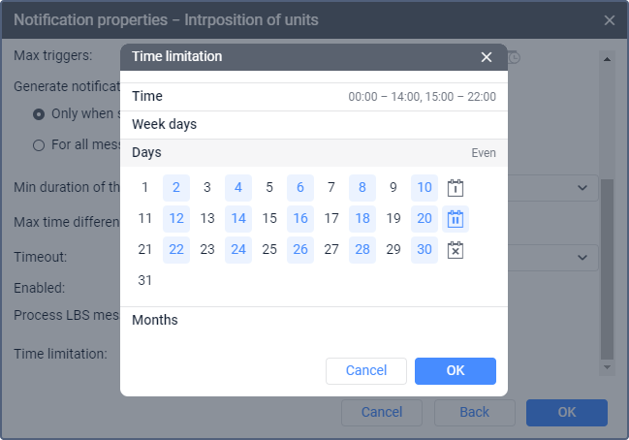The image size is (629, 440).
Task: Select the 'Only when' radio option
Action: tap(39, 114)
